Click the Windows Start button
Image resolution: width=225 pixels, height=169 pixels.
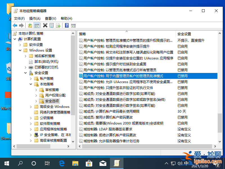coord(6,163)
